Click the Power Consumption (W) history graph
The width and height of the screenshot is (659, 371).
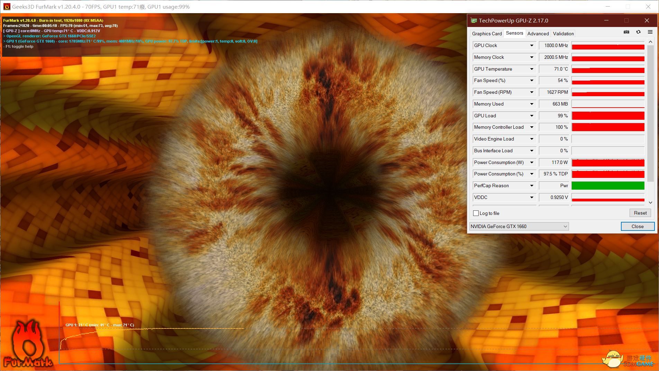click(608, 162)
